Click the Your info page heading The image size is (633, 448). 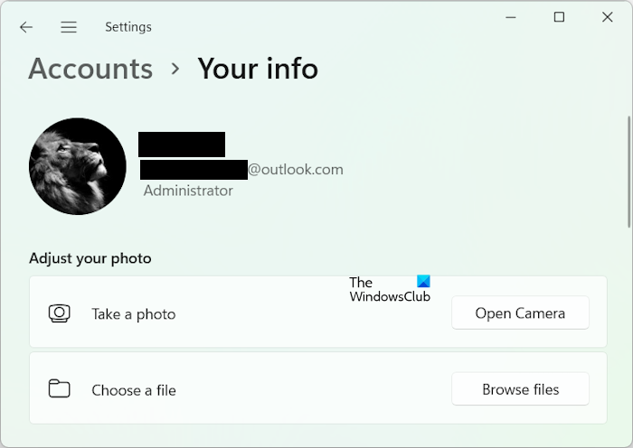coord(258,69)
